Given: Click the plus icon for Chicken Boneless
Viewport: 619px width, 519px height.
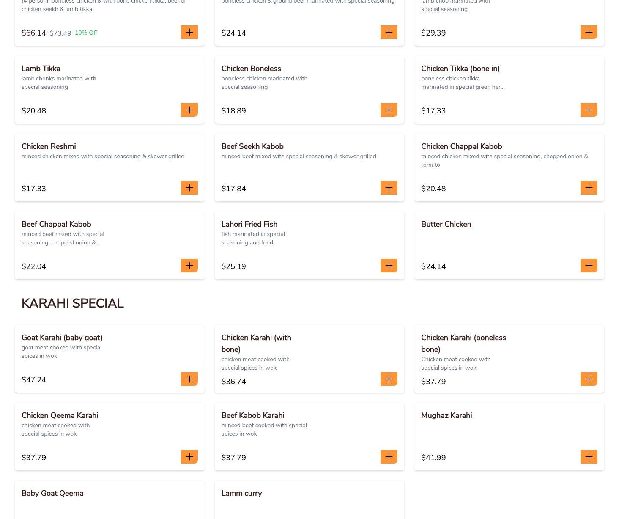Looking at the screenshot, I should tap(389, 110).
